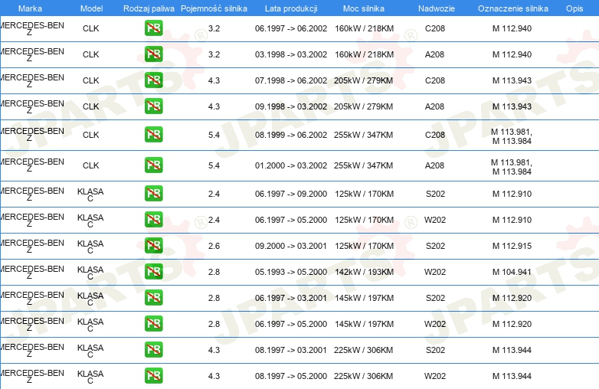This screenshot has height=389, width=599.
Task: Click 205kW / 279KM in the A208 row
Action: pyautogui.click(x=363, y=106)
